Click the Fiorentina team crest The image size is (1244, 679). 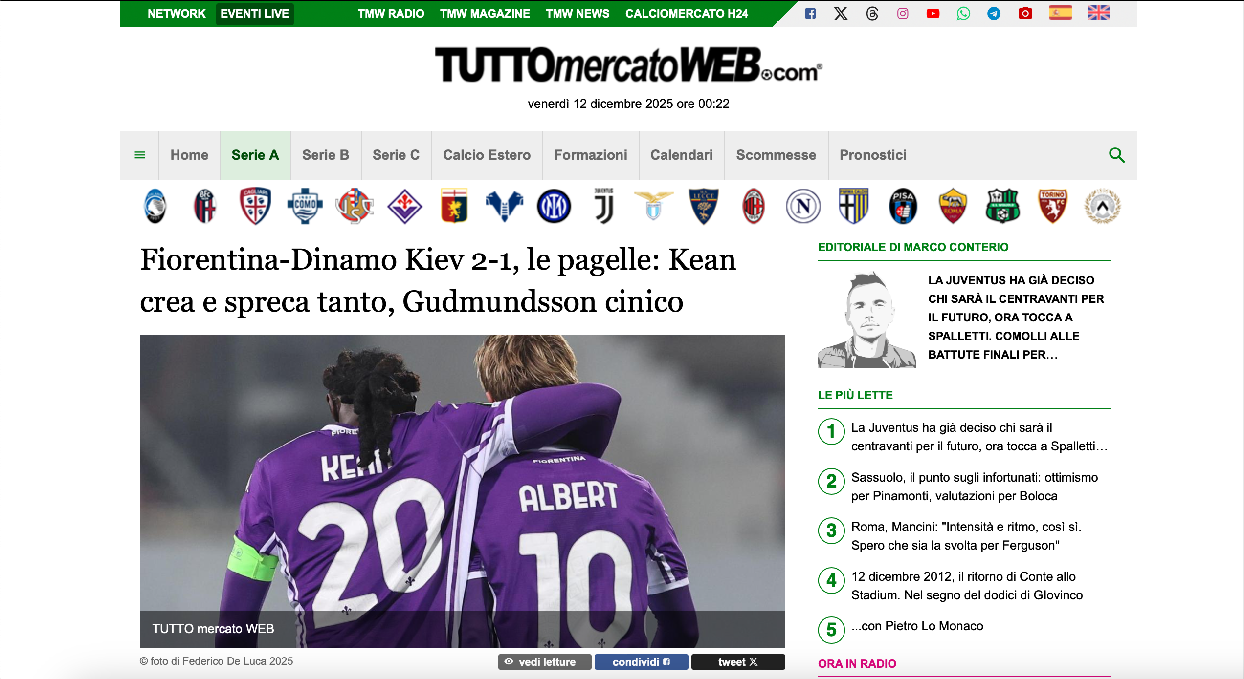(404, 206)
